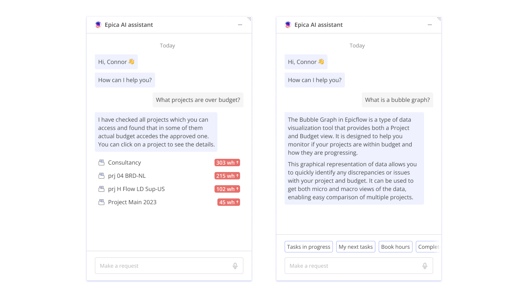Focus the right Make a request field
This screenshot has height=297, width=528.
[353, 266]
